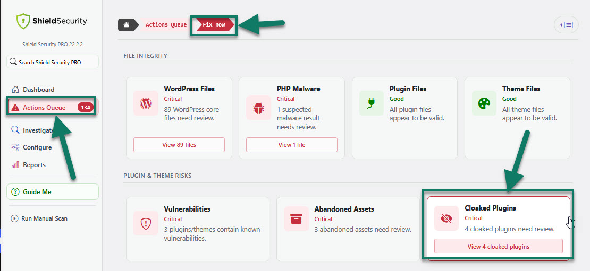Click the Cloaked Plugins crossed-eye icon
The image size is (590, 271).
tap(446, 218)
